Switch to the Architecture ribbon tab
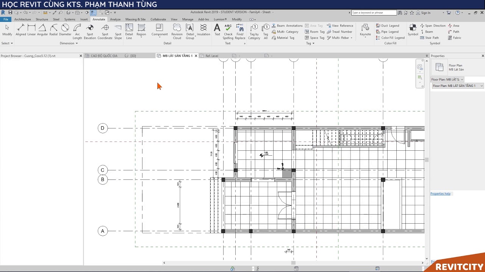485x272 pixels. 23,19
